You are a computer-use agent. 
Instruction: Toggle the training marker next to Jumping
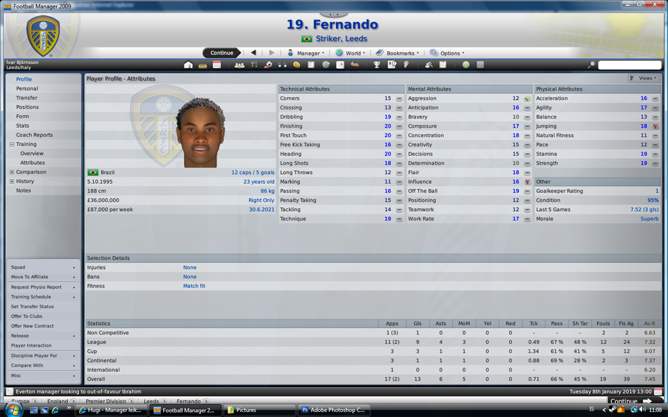click(x=655, y=126)
